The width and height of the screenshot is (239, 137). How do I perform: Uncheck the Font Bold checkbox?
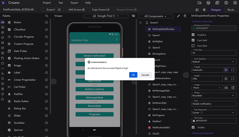click(193, 40)
